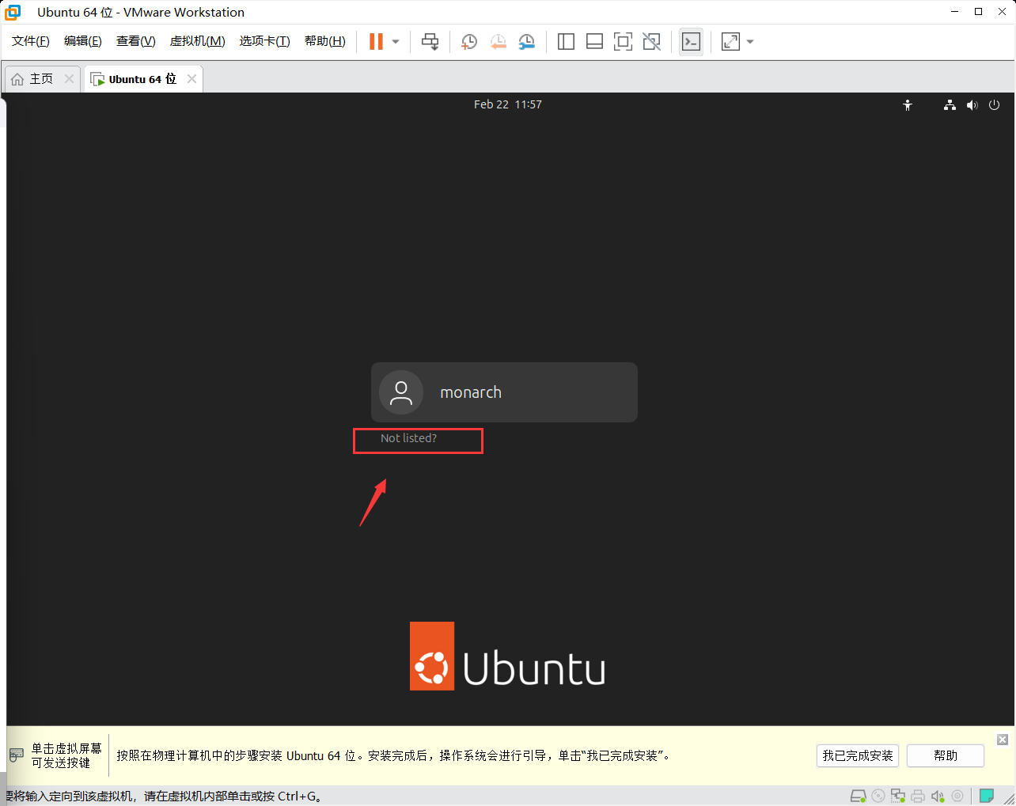Screen dimensions: 1016x806
Task: Click the 我已完成安装 button
Action: pyautogui.click(x=857, y=755)
